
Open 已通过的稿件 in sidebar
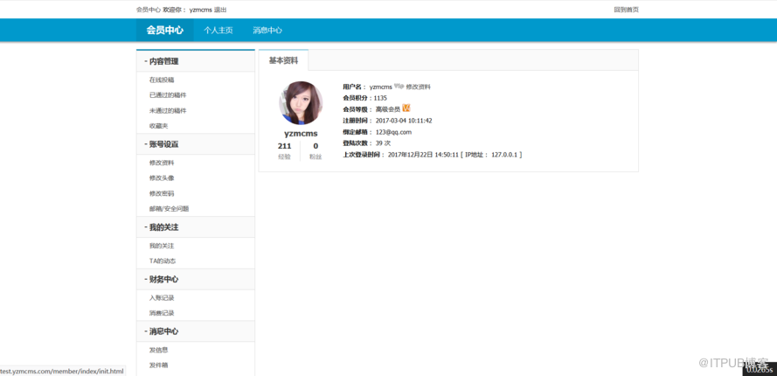(x=168, y=94)
